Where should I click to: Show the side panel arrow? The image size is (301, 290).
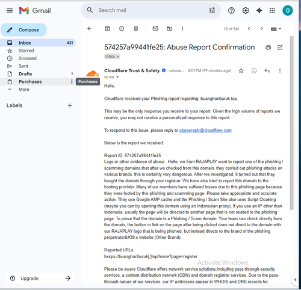[295, 279]
